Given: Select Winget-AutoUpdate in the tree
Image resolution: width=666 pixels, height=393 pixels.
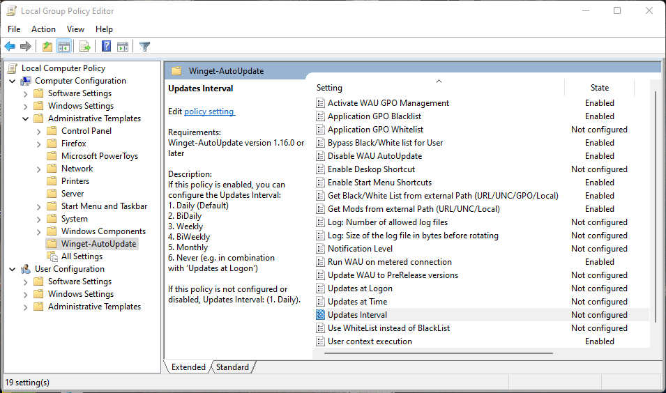Looking at the screenshot, I should click(x=98, y=244).
